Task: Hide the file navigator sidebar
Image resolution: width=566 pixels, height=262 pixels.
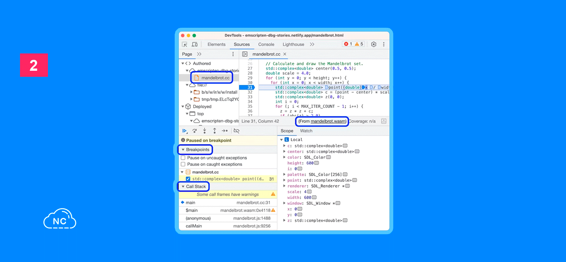Action: pyautogui.click(x=245, y=54)
